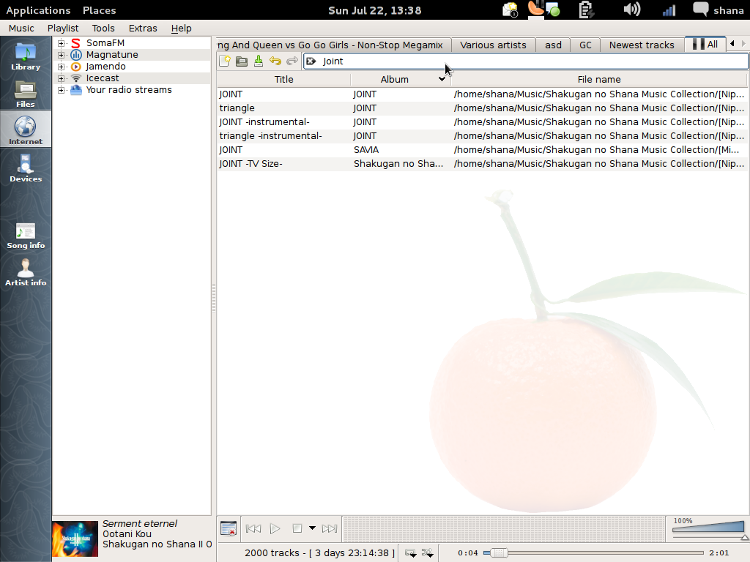Sort playlist by Title column
The height and width of the screenshot is (562, 750).
pyautogui.click(x=283, y=79)
